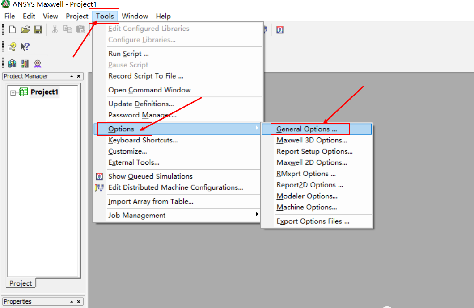Close the Project Manager panel
Image resolution: width=474 pixels, height=308 pixels.
pyautogui.click(x=79, y=76)
